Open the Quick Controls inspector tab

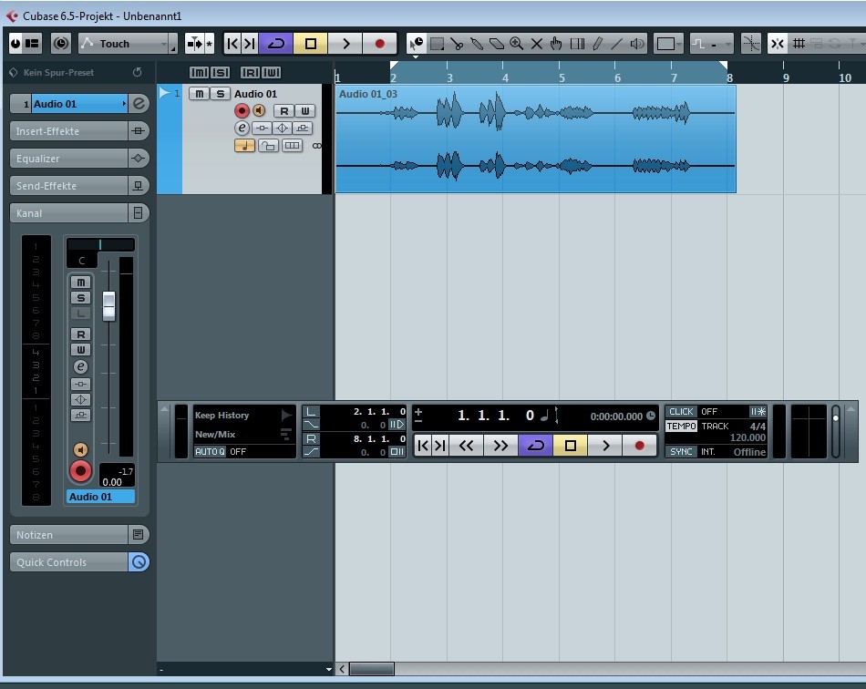(68, 562)
